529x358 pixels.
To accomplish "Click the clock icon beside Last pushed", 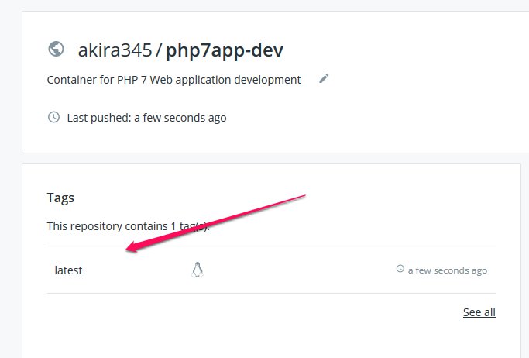I will coord(53,118).
